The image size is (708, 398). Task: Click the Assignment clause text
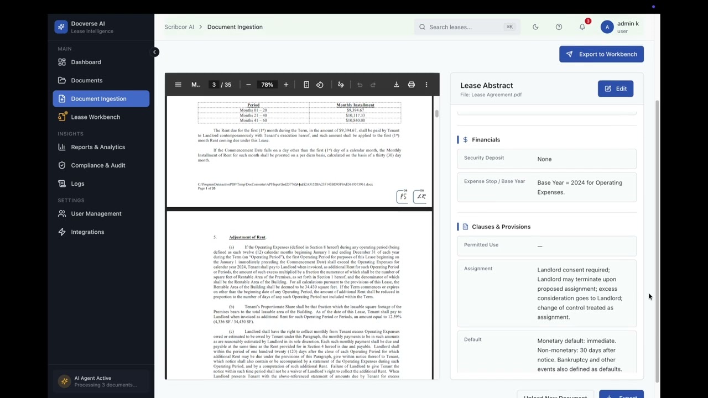point(580,294)
